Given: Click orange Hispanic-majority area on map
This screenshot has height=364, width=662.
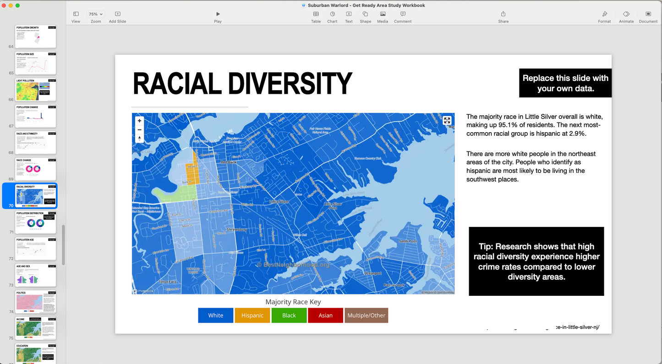Looking at the screenshot, I should click(x=192, y=174).
